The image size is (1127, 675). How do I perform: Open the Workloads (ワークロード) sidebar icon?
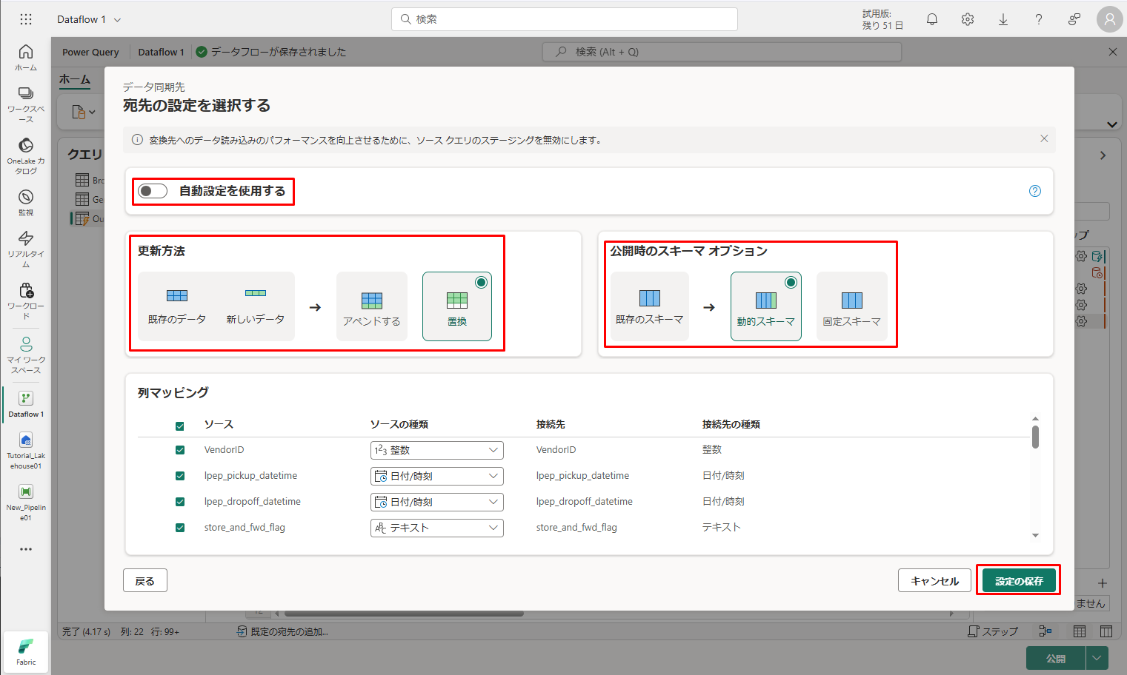pos(26,299)
